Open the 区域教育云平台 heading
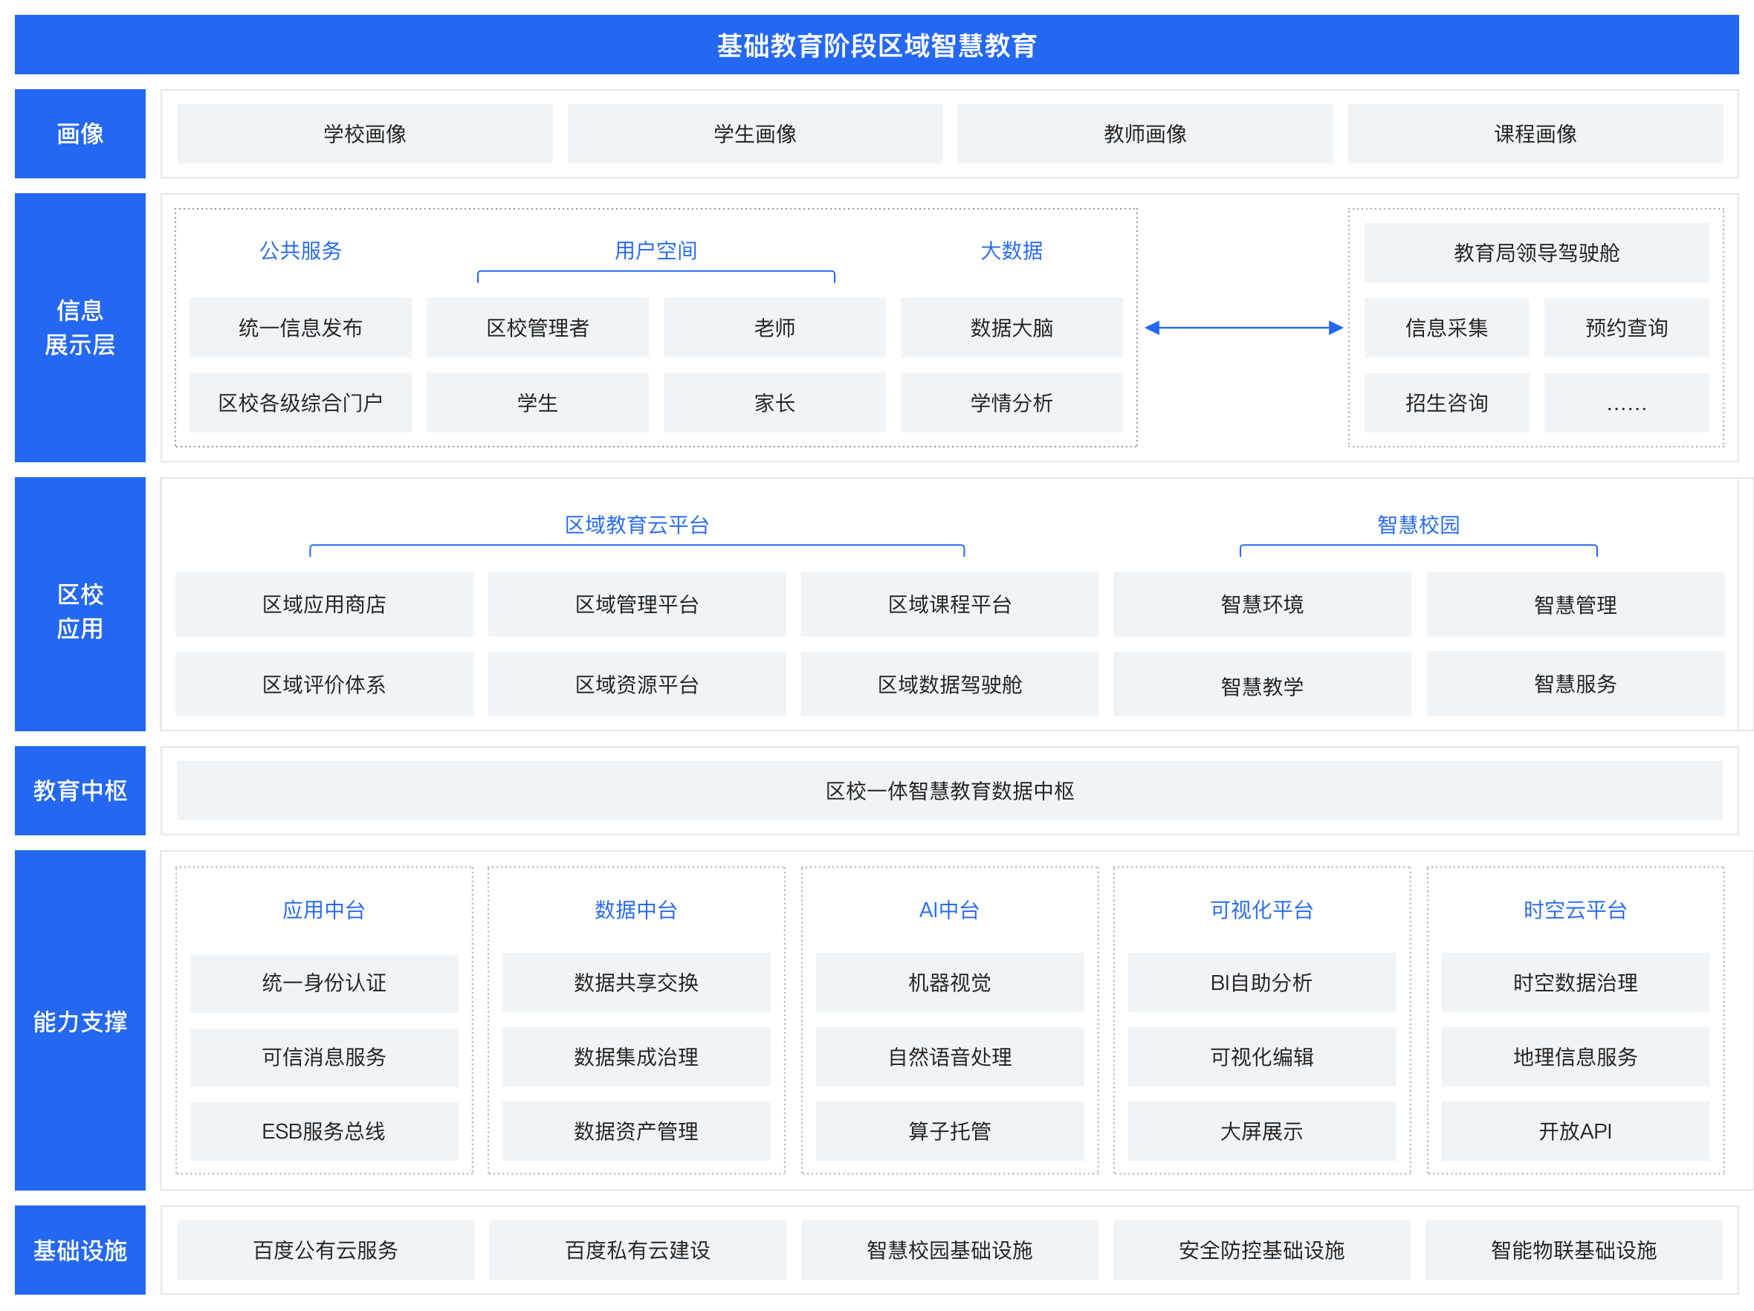Viewport: 1754px width, 1311px height. pyautogui.click(x=636, y=524)
